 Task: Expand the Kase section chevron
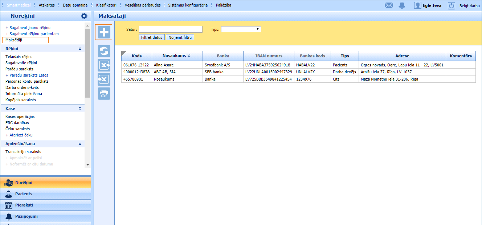click(80, 109)
